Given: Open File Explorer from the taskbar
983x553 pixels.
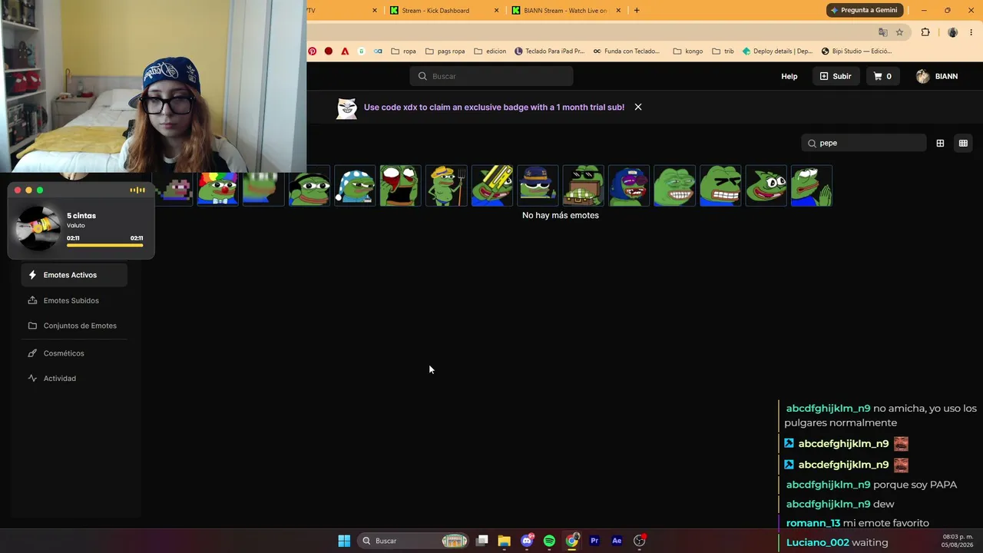Looking at the screenshot, I should 504,541.
